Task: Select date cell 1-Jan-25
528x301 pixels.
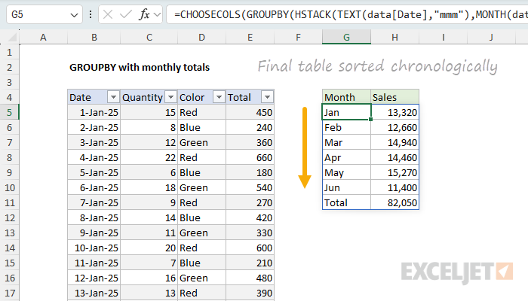Action: click(94, 112)
